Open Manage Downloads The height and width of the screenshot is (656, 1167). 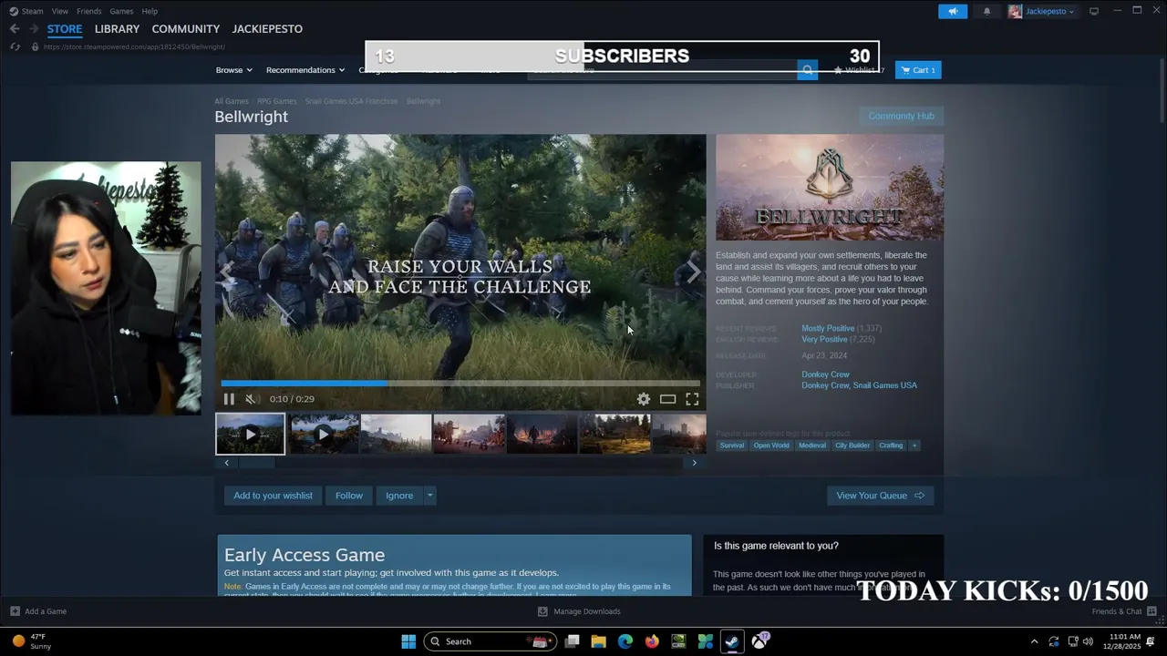coord(579,611)
